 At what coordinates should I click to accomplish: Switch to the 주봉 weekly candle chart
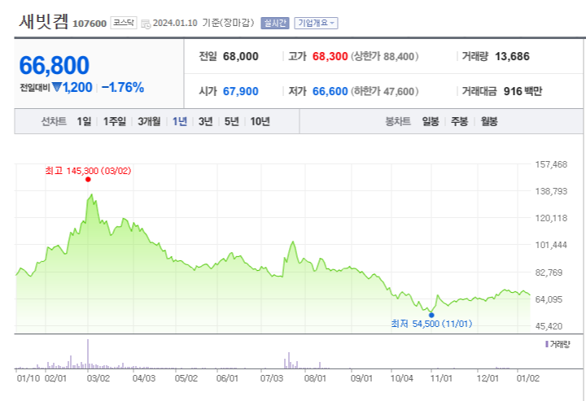coord(459,121)
